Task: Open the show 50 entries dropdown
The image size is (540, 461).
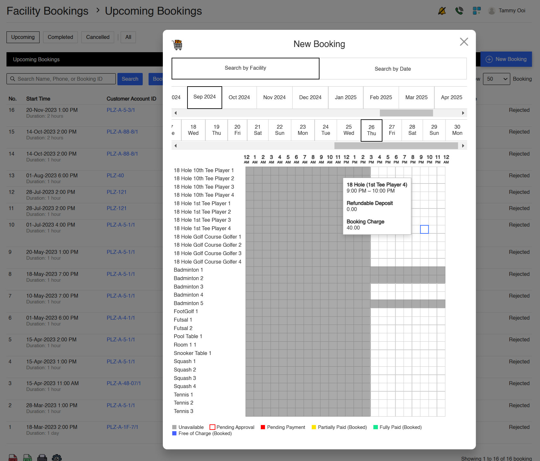Action: pos(496,79)
